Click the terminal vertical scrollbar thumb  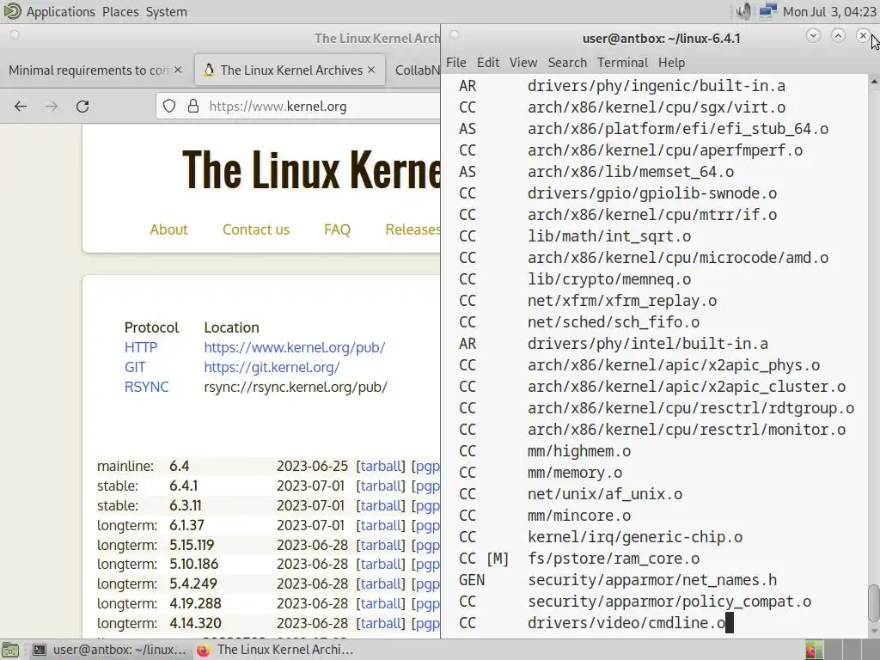pos(874,603)
